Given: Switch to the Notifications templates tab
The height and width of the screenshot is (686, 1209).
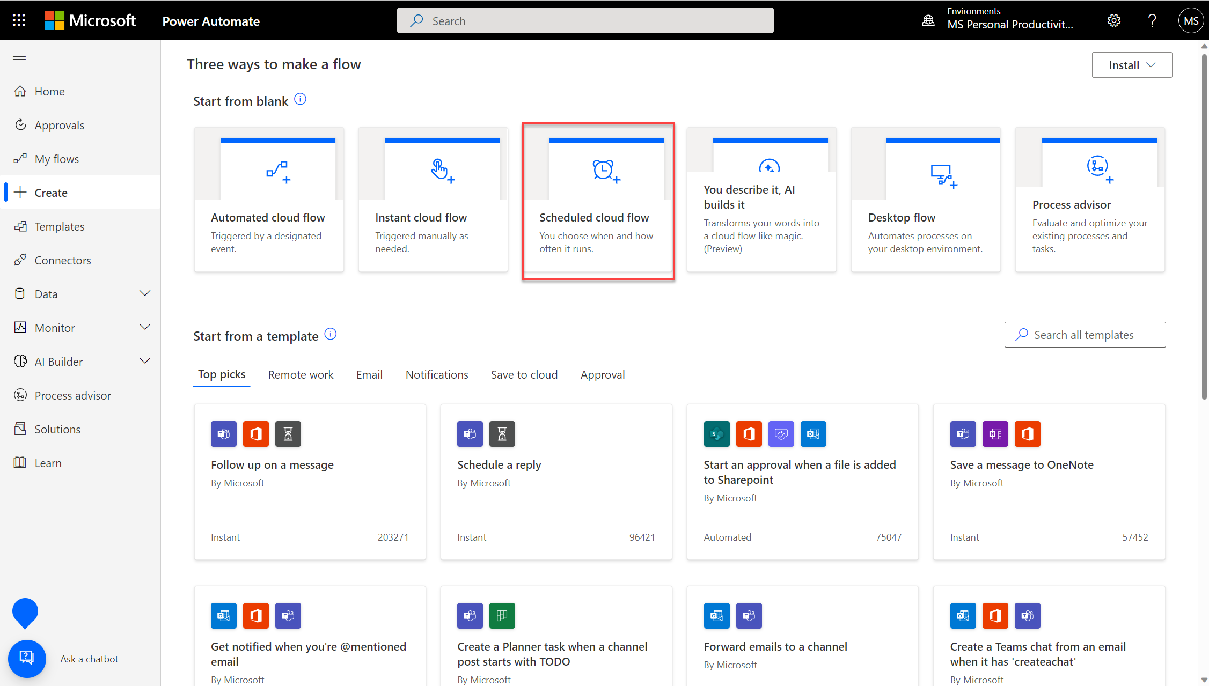Looking at the screenshot, I should [437, 374].
